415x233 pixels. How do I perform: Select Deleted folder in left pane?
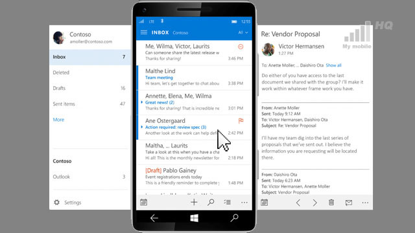[x=90, y=72]
